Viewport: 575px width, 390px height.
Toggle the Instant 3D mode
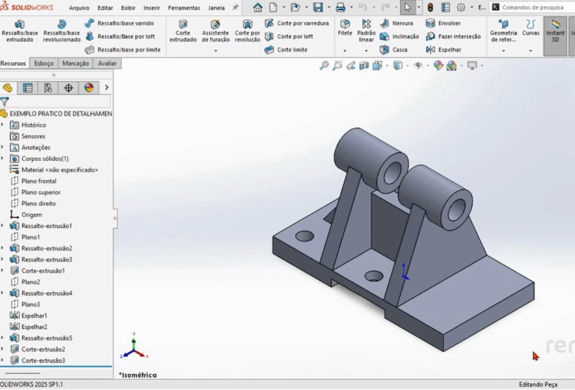coord(555,31)
